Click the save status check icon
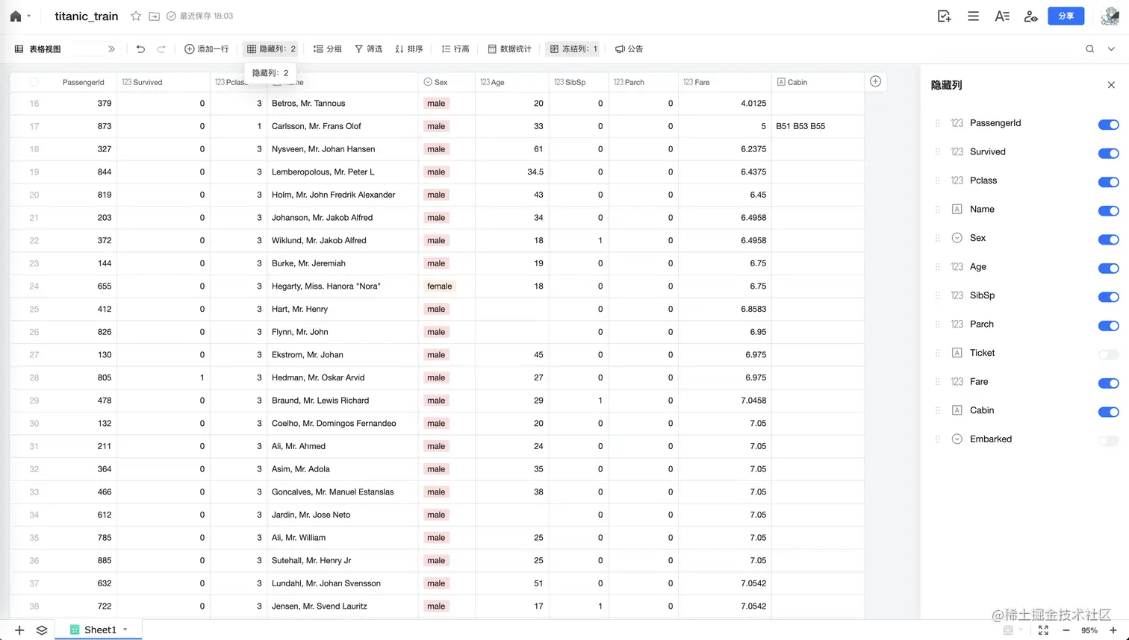This screenshot has width=1129, height=640. coord(171,16)
